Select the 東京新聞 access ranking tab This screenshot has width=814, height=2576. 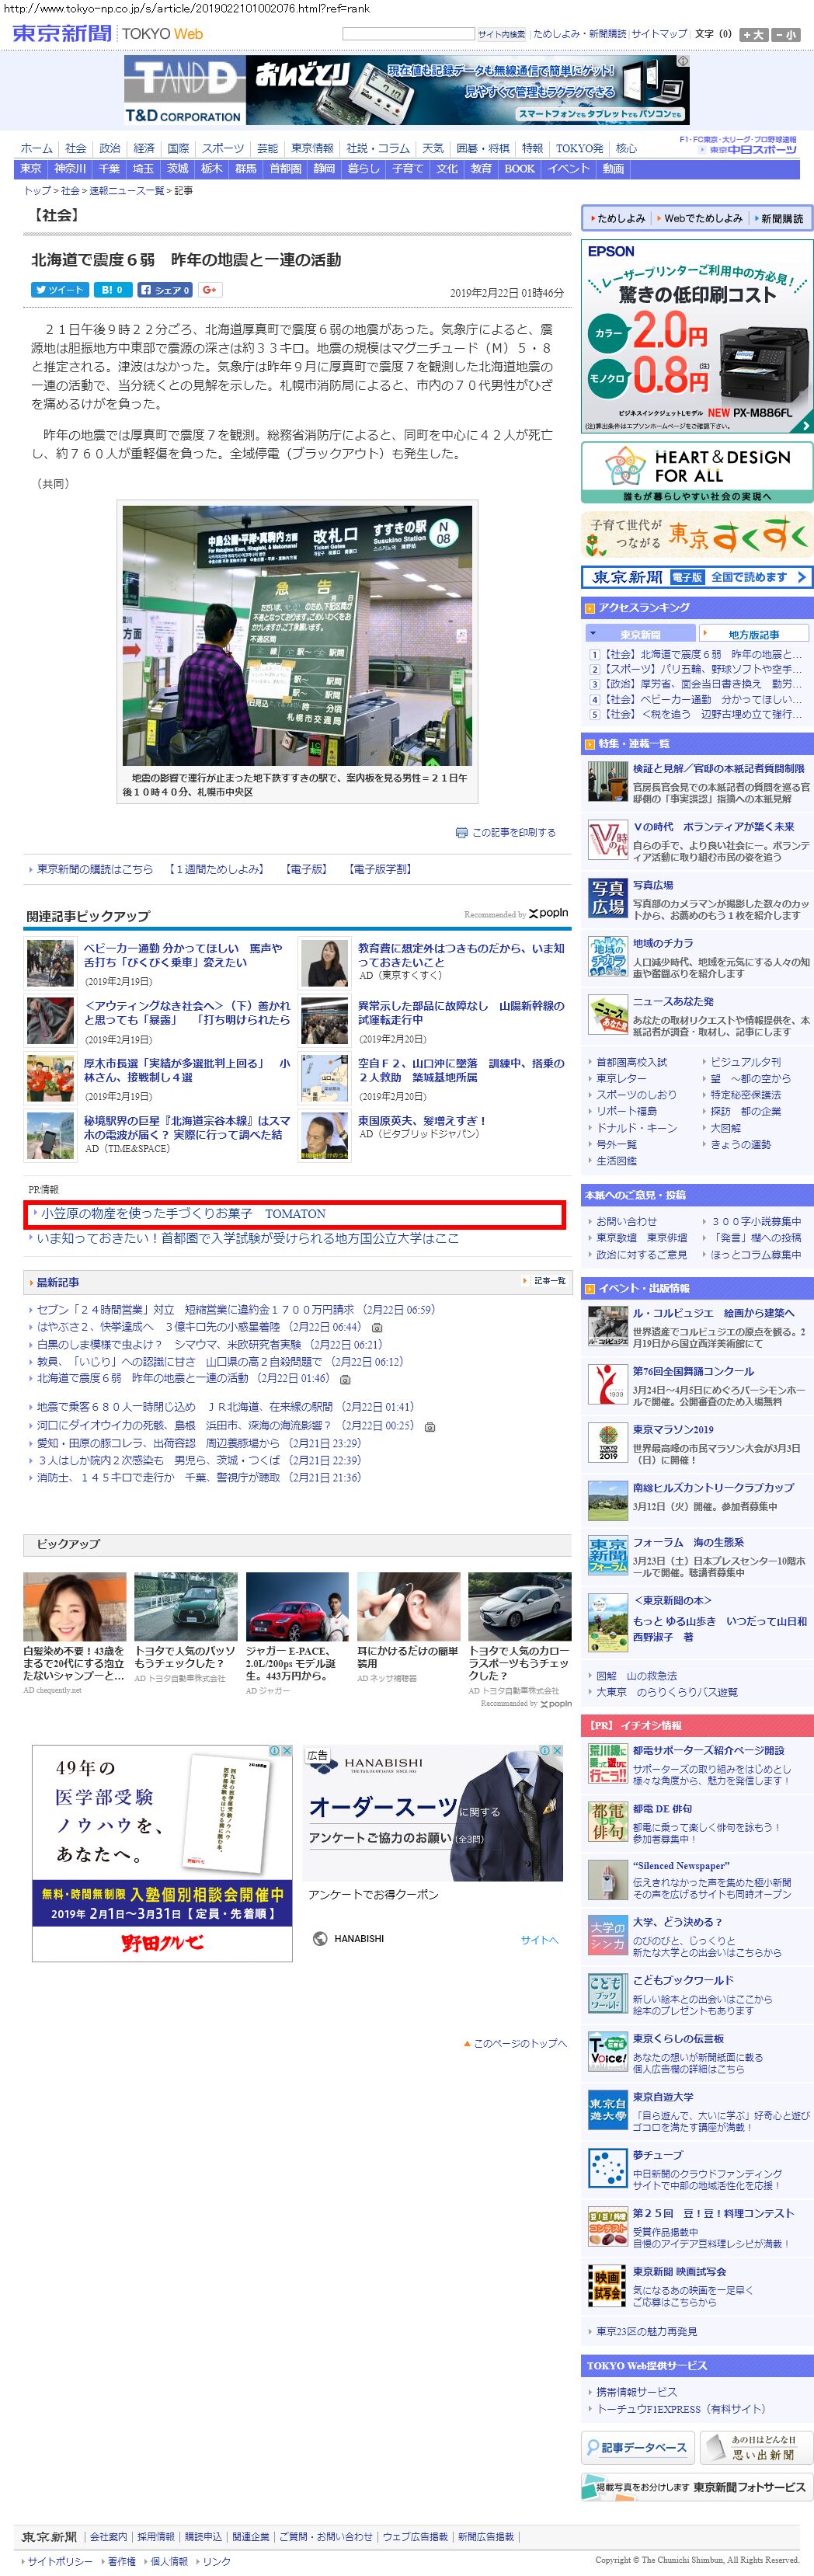[640, 634]
